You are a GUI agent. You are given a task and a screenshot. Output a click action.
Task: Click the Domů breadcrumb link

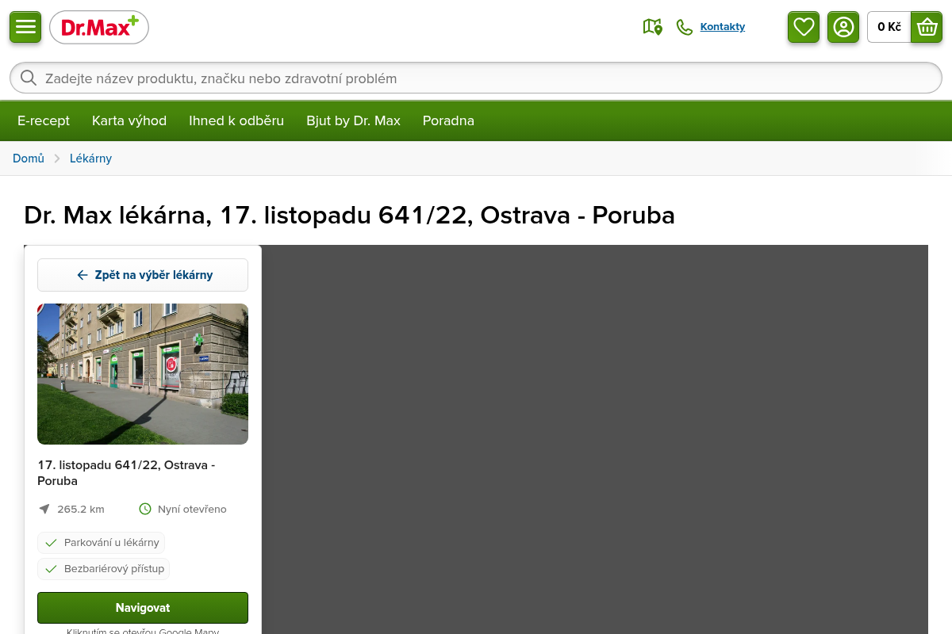(x=29, y=158)
